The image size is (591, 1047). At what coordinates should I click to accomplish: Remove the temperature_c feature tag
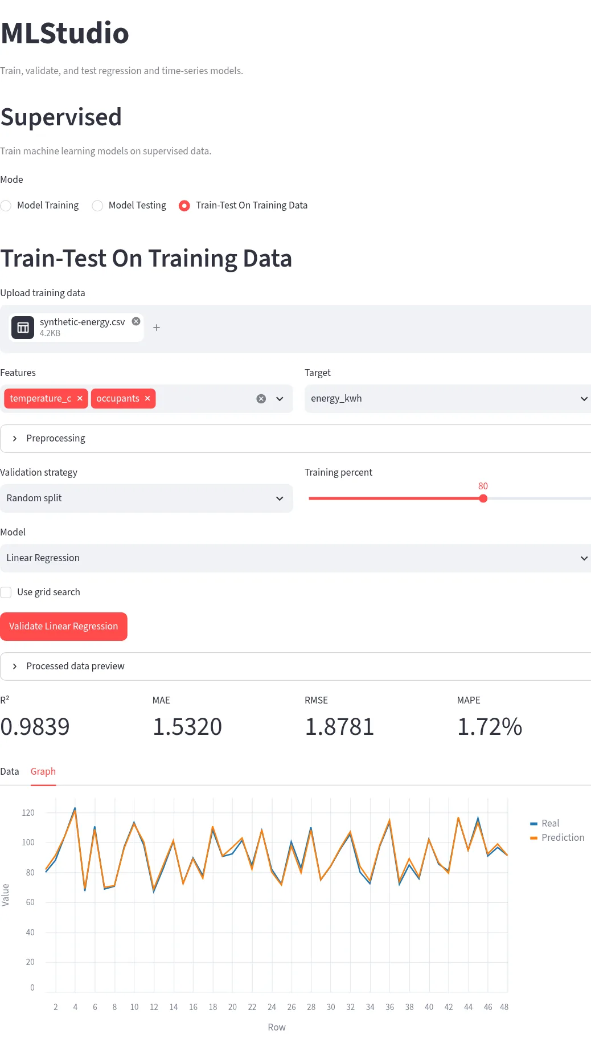[x=80, y=398]
